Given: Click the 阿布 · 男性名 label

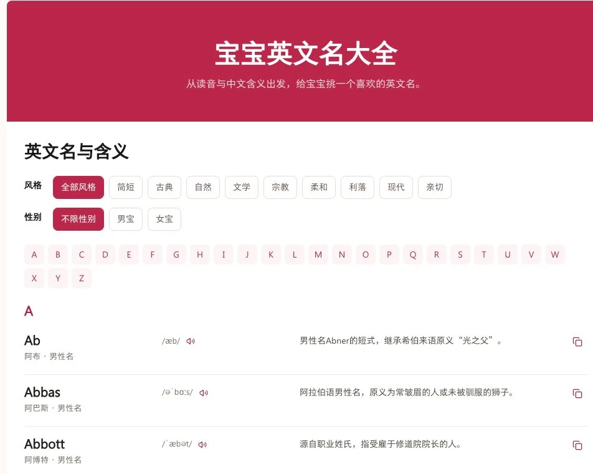Looking at the screenshot, I should 49,356.
